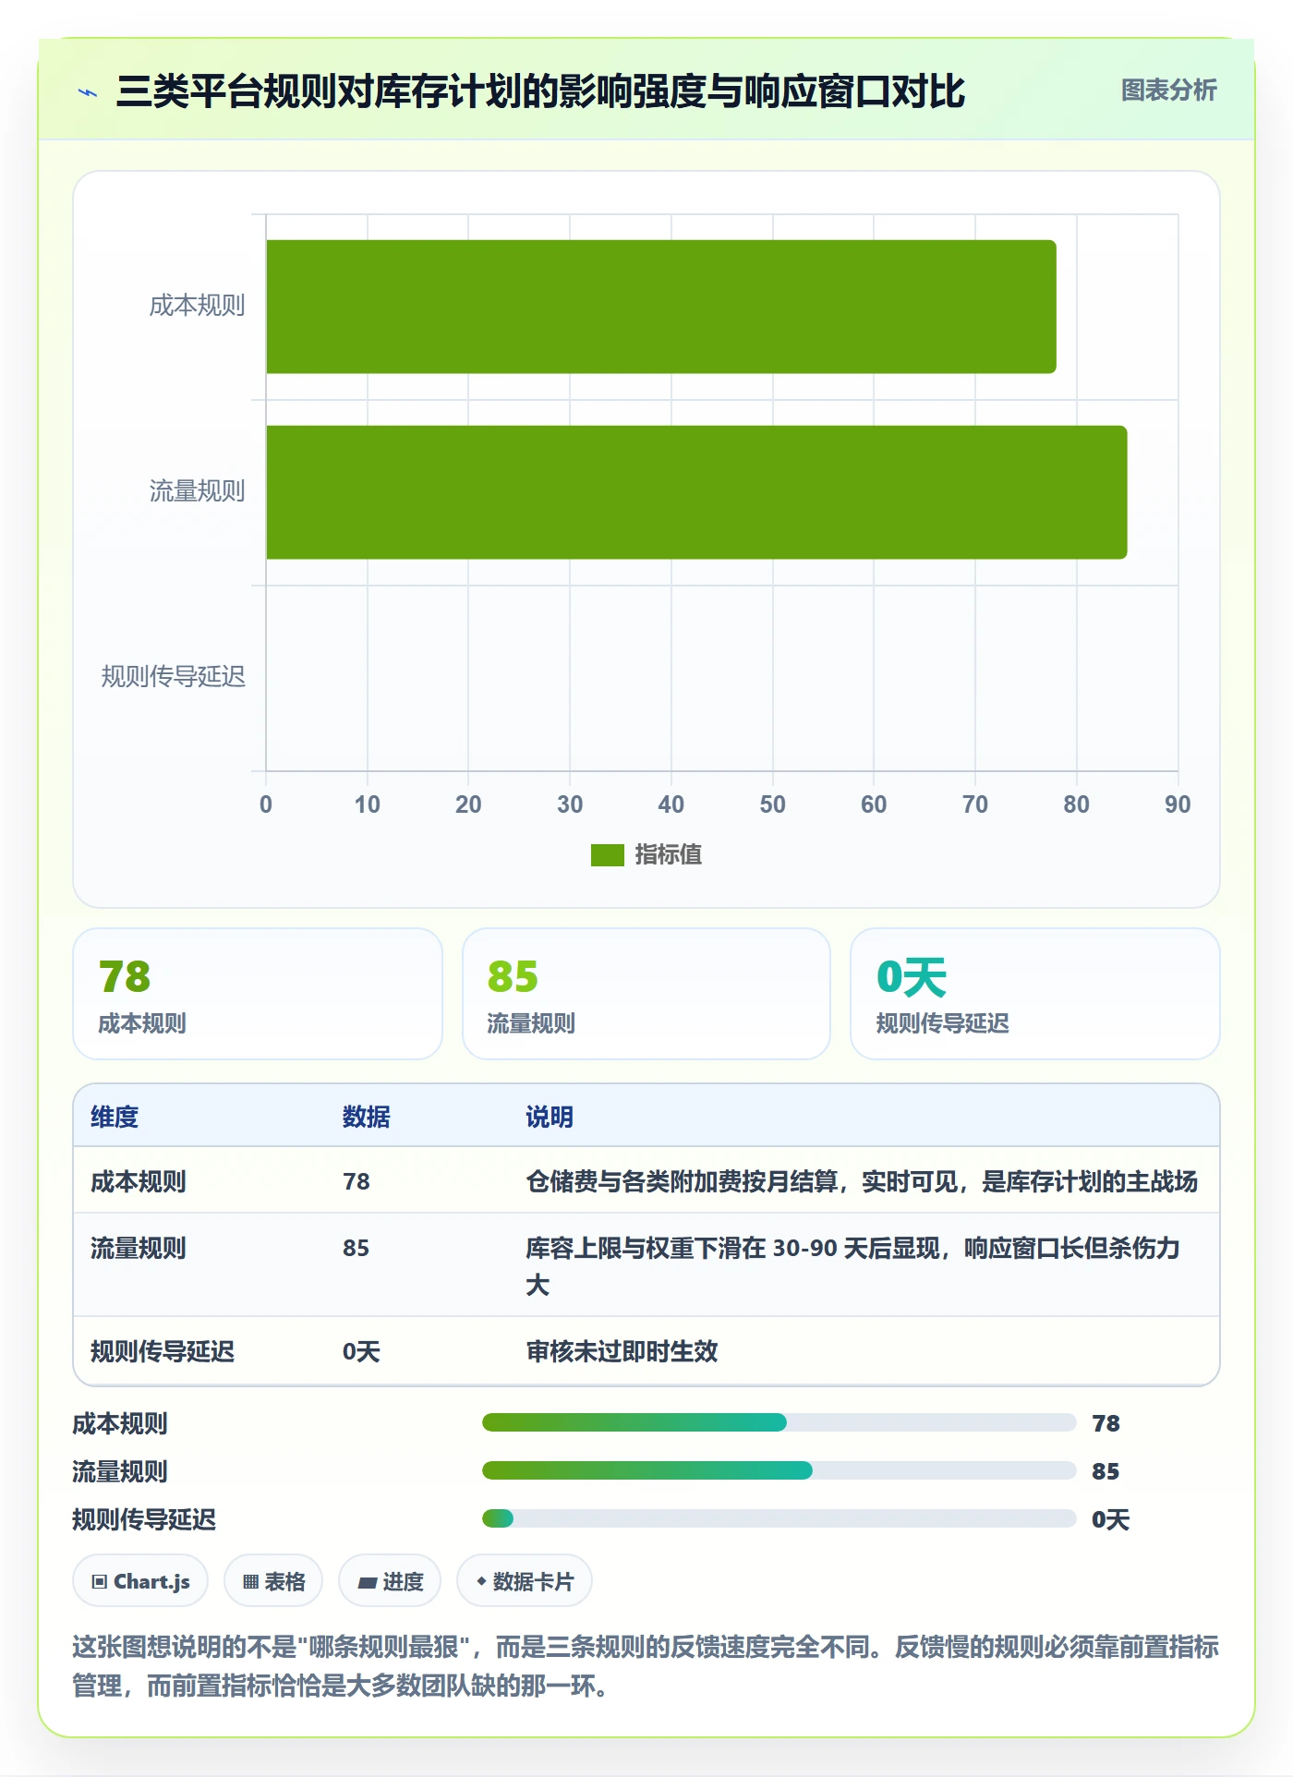
Task: Click the 规则传导延迟 progress bar
Action: click(779, 1518)
